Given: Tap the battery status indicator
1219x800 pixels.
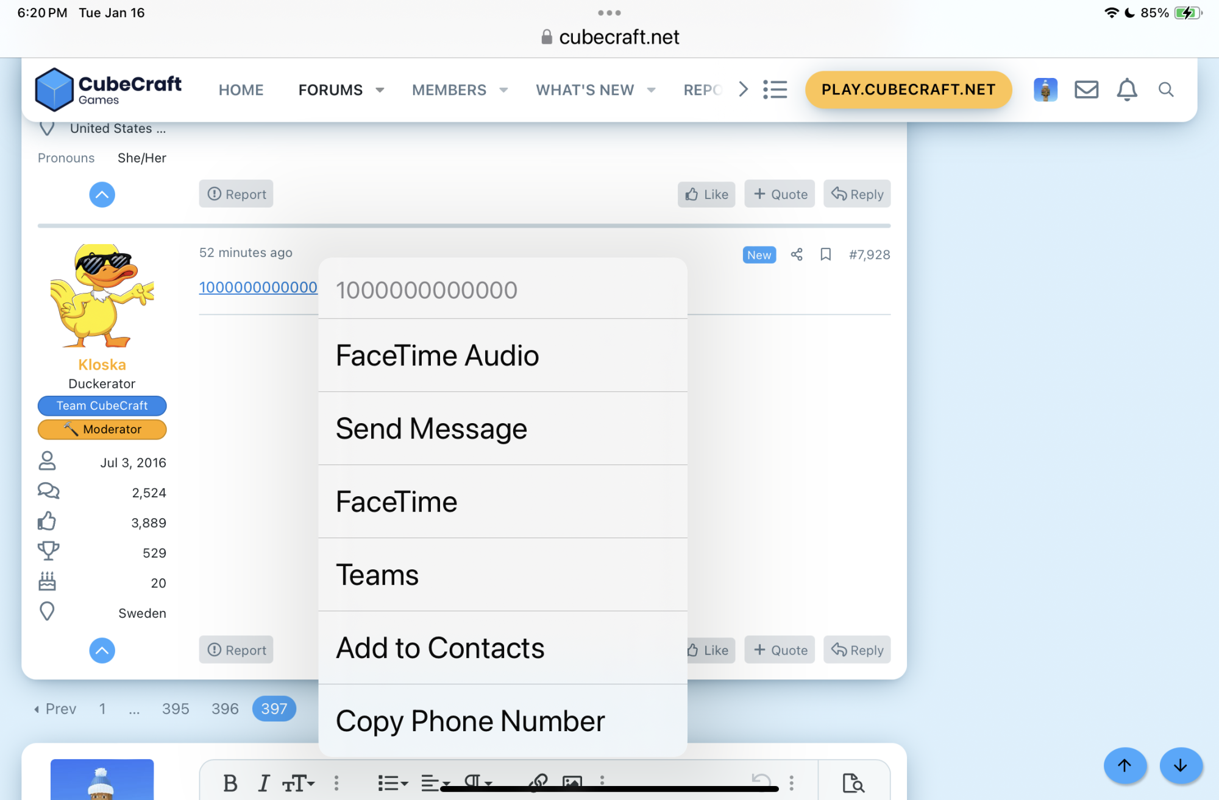Looking at the screenshot, I should coord(1188,13).
